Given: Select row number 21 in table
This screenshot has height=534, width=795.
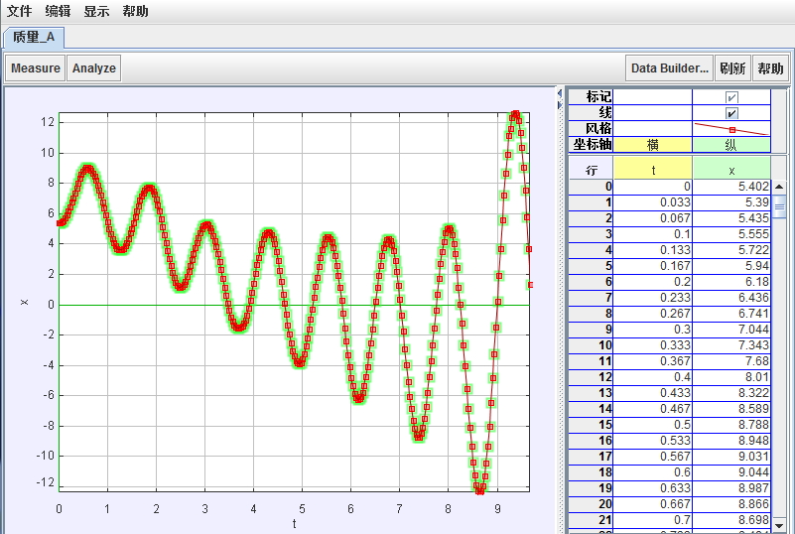Looking at the screenshot, I should pyautogui.click(x=592, y=520).
